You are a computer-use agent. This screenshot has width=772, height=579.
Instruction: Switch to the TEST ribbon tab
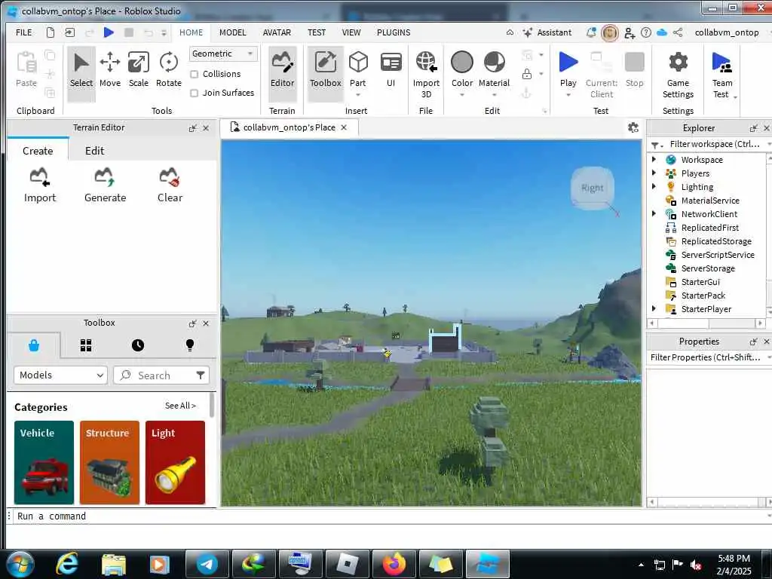tap(317, 32)
